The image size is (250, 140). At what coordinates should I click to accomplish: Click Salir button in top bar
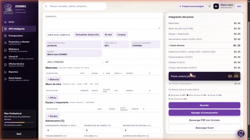[x=239, y=6]
